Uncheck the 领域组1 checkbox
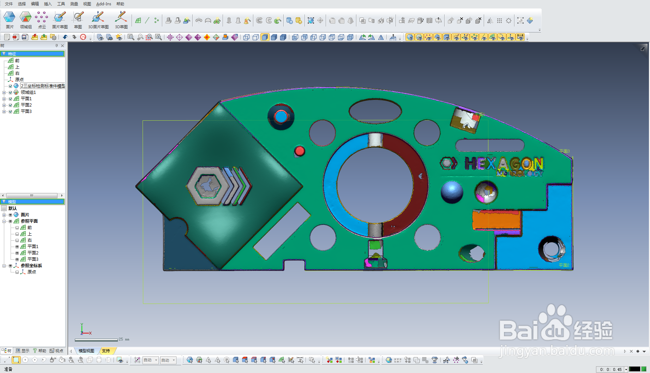 point(10,92)
